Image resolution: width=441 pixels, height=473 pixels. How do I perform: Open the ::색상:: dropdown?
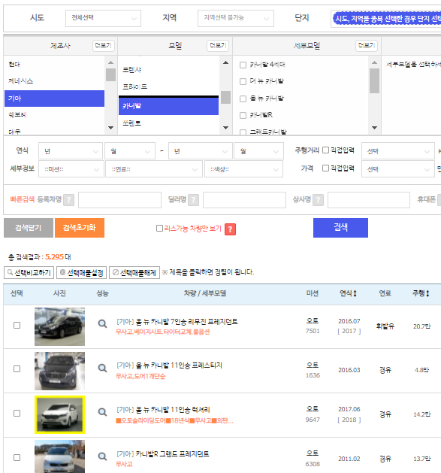coord(243,169)
